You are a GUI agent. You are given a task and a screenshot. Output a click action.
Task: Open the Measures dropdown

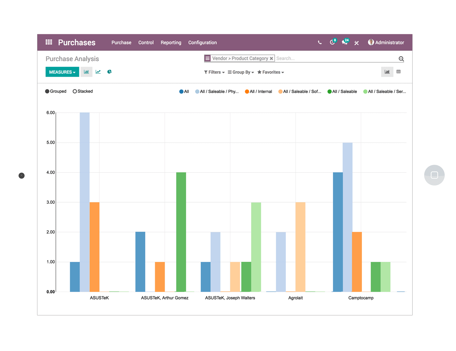pyautogui.click(x=62, y=71)
